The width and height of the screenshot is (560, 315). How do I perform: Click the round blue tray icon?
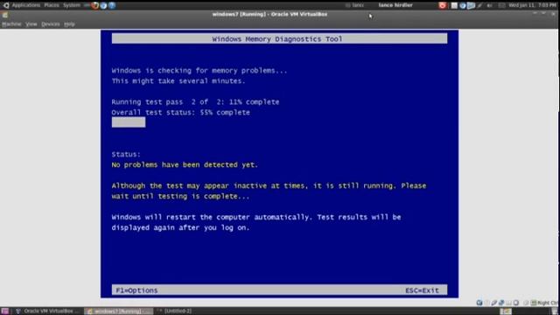coord(463,5)
